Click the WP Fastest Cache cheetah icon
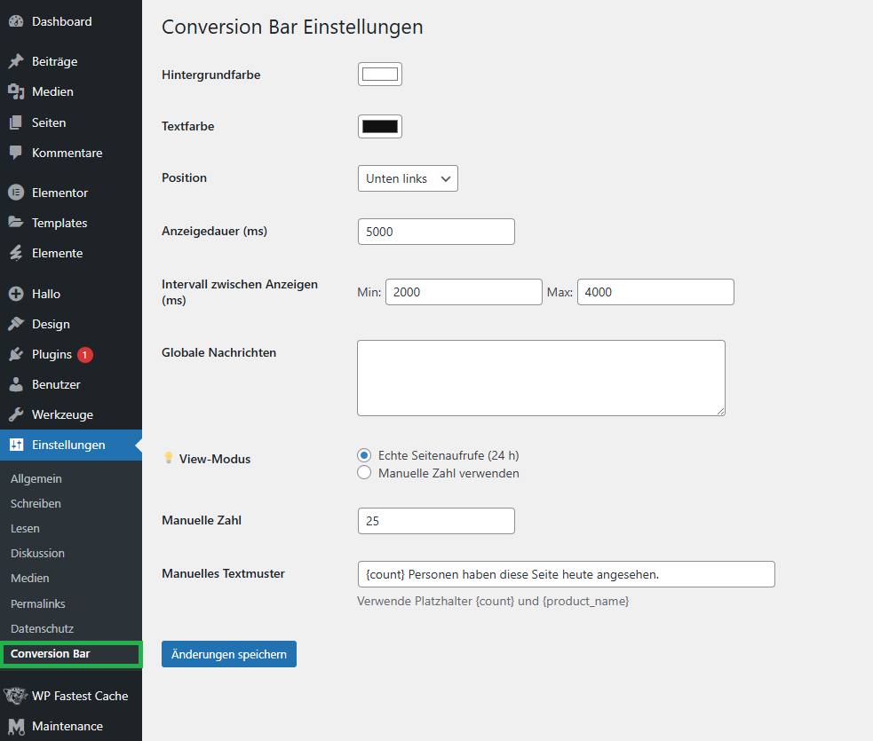873x741 pixels. point(15,696)
